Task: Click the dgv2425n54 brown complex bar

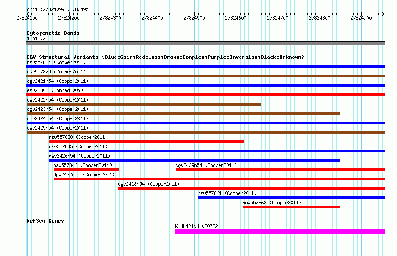Action: pyautogui.click(x=205, y=132)
